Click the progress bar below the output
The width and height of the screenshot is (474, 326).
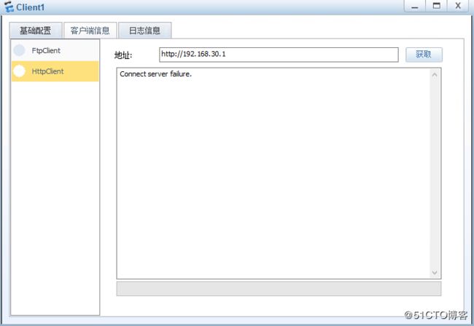click(x=279, y=289)
